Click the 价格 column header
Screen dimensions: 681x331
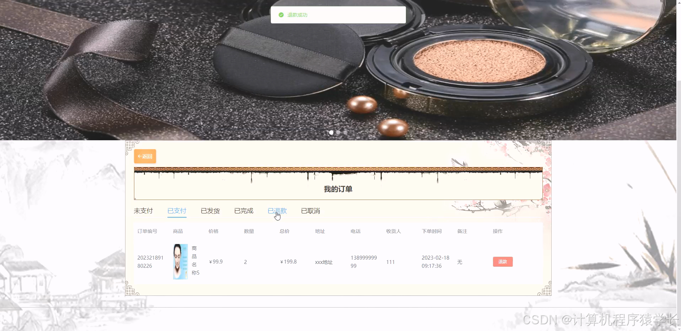tap(214, 231)
